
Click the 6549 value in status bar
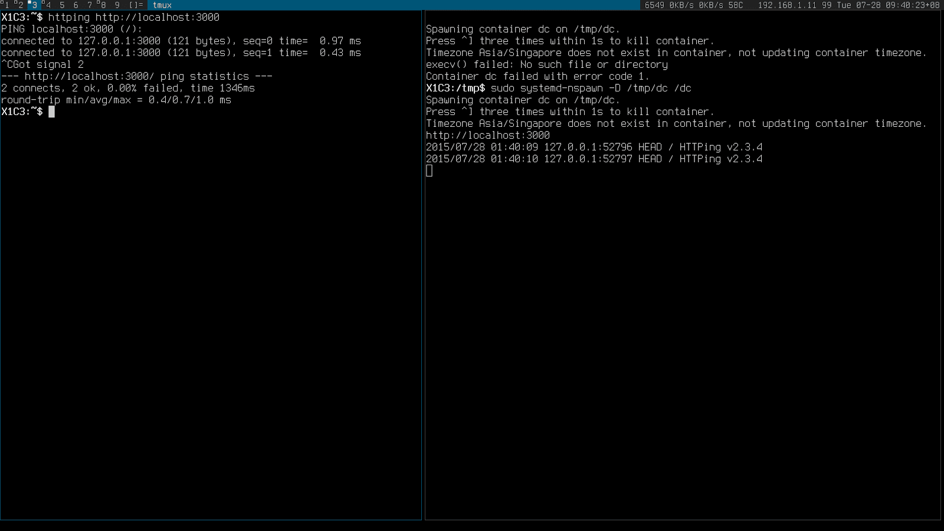pos(654,5)
